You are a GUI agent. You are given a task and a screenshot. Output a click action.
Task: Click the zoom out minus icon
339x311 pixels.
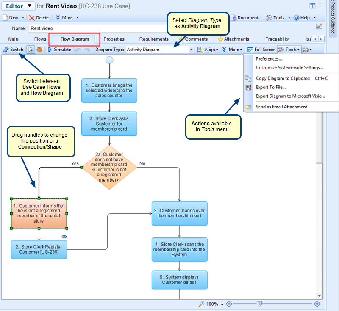coord(229,304)
